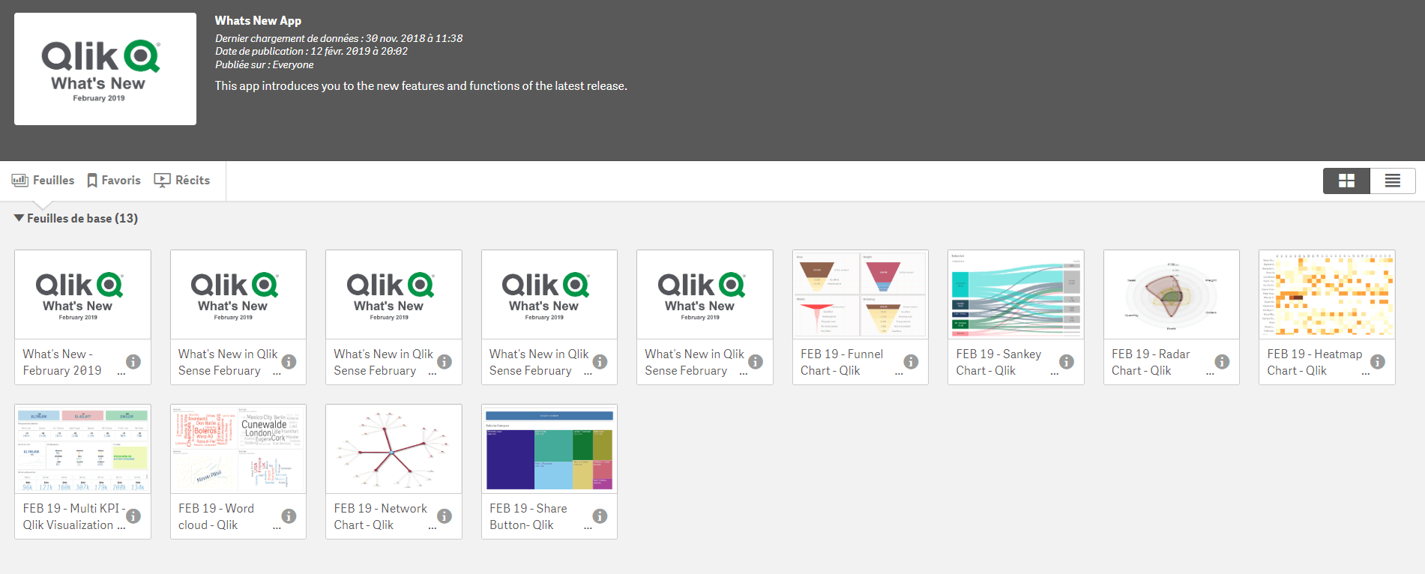The height and width of the screenshot is (574, 1425).
Task: Show info for What's New - February 2019 sheet
Action: (133, 362)
